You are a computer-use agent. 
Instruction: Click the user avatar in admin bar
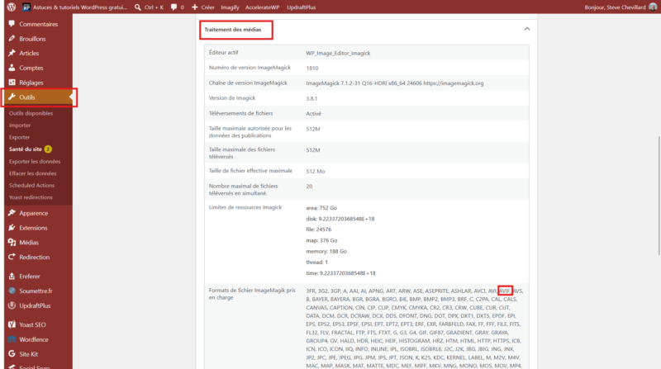653,7
